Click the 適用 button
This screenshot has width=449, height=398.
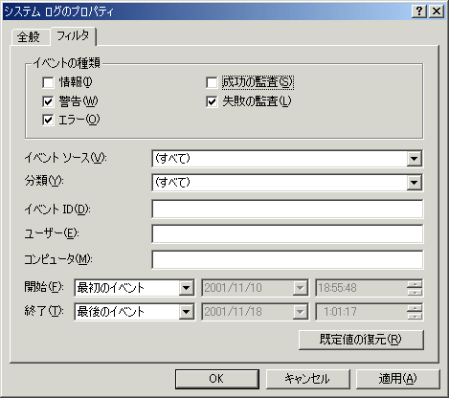pyautogui.click(x=397, y=379)
